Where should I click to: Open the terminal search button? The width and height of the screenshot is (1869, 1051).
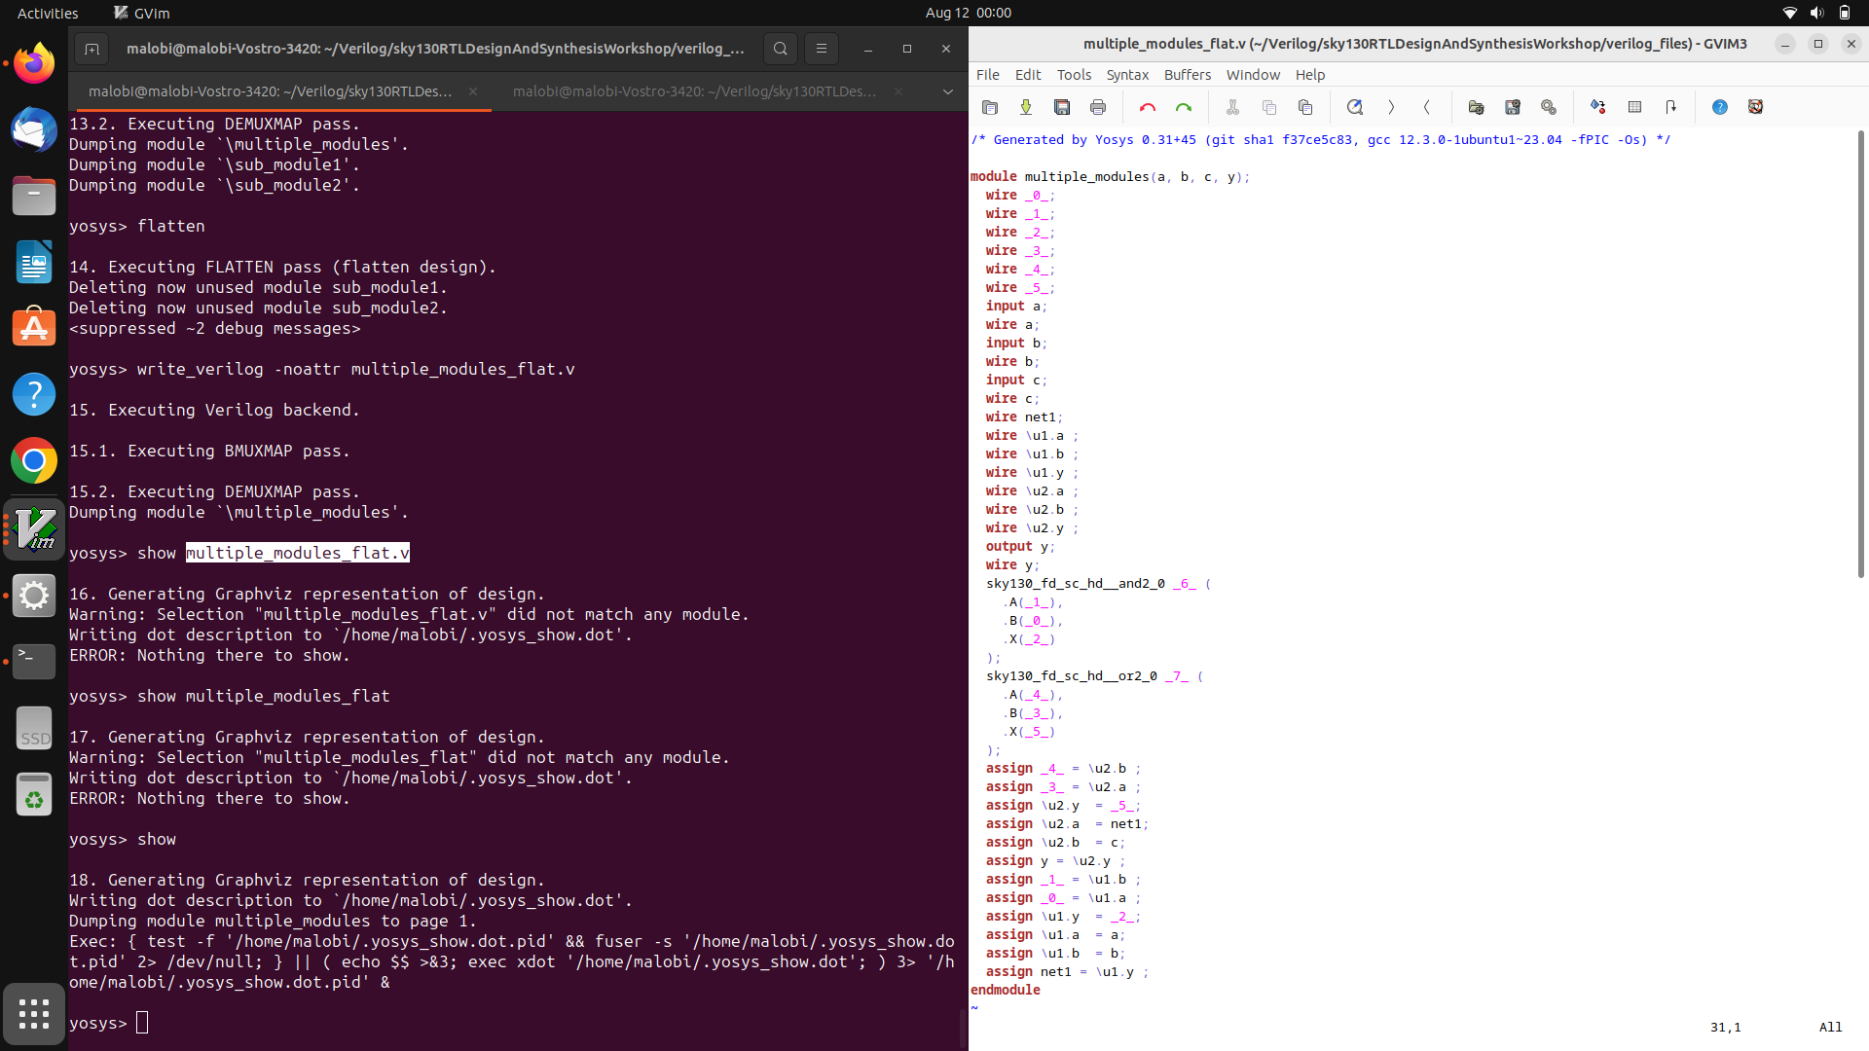(780, 48)
